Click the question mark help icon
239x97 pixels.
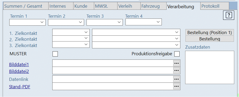228,15
